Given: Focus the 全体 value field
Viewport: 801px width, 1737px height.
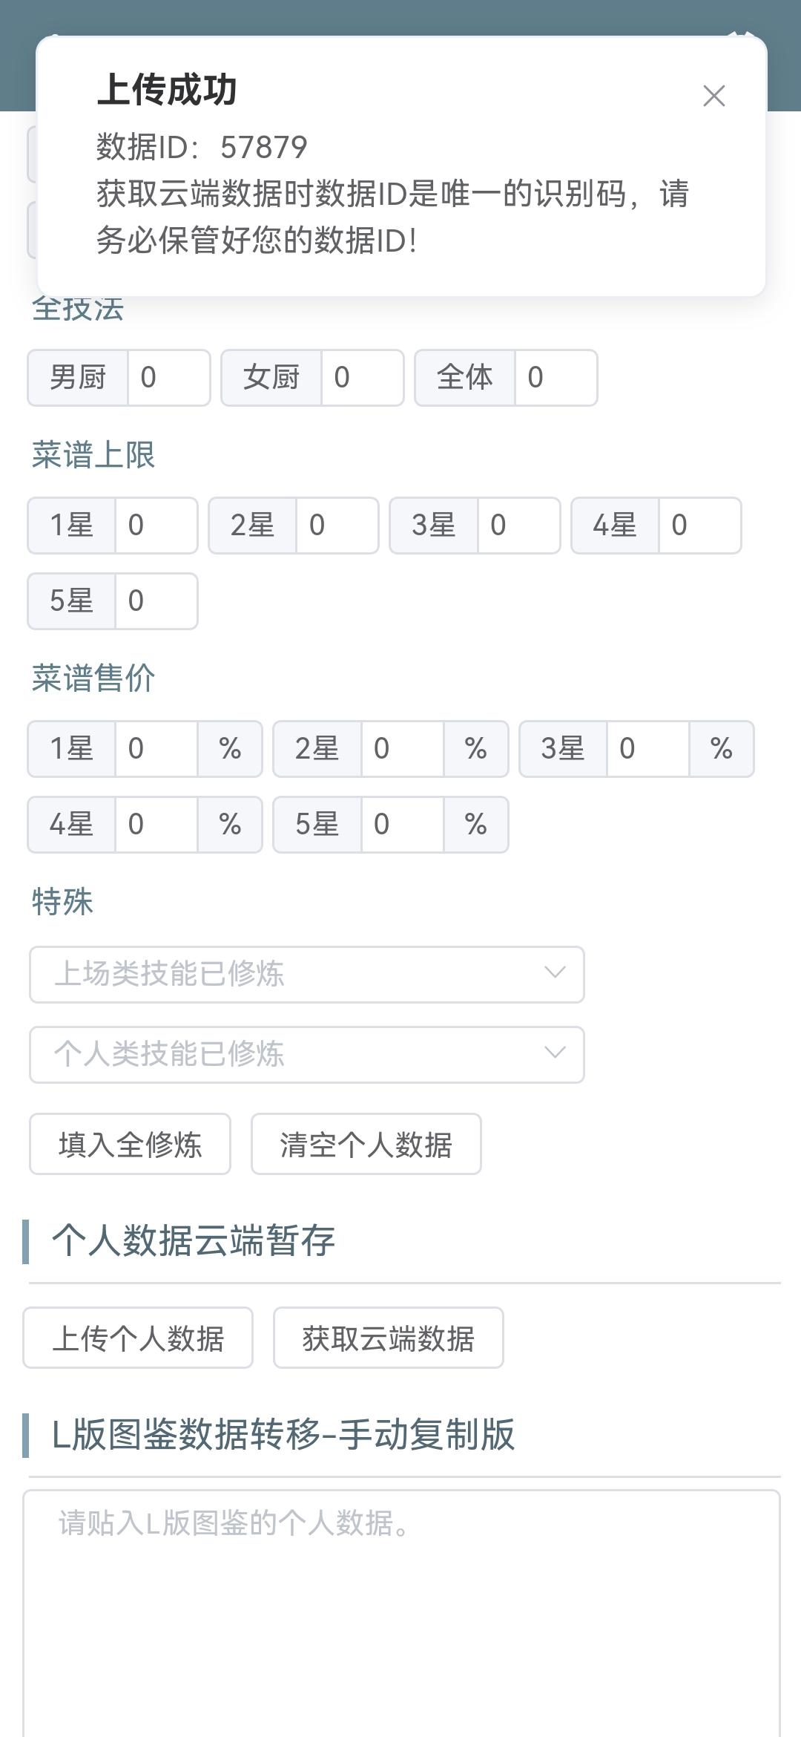Looking at the screenshot, I should point(556,378).
